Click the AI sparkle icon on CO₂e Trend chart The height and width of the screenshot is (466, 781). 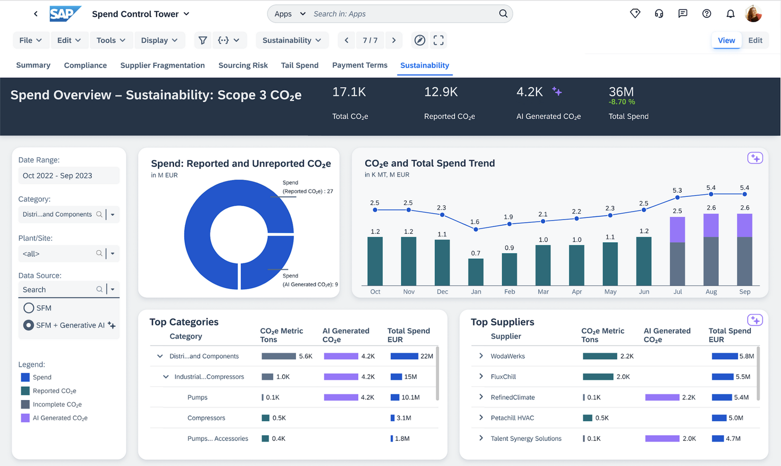click(x=755, y=158)
